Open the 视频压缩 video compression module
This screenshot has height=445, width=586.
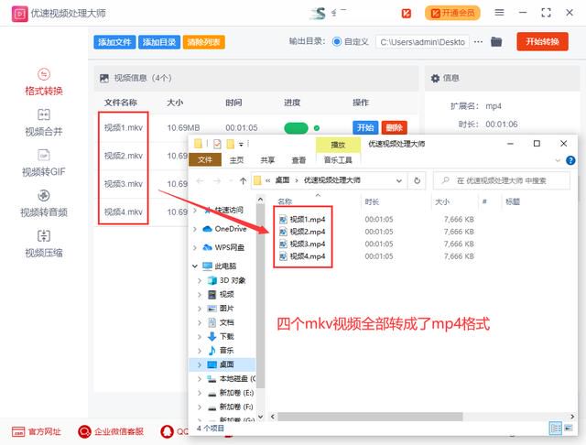[x=44, y=244]
